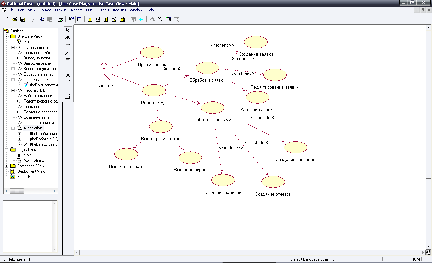This screenshot has width=432, height=263.
Task: Click the Browse State Machine Diagram icon
Action: click(114, 19)
